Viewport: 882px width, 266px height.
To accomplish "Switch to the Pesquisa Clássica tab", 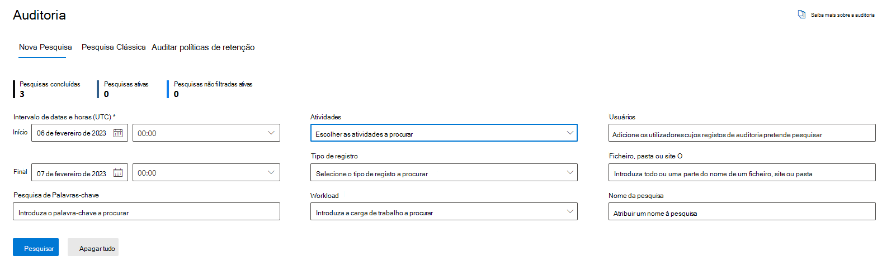I will tap(114, 47).
